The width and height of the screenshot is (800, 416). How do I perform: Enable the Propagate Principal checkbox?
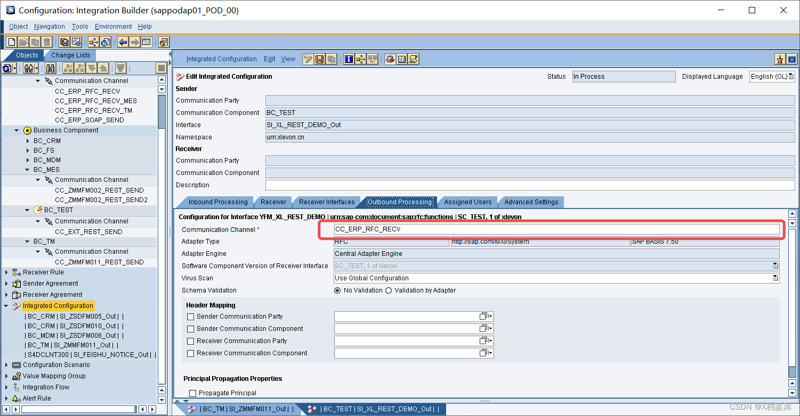[193, 393]
